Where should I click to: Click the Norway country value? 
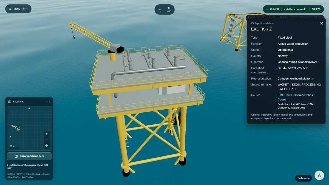click(x=283, y=56)
